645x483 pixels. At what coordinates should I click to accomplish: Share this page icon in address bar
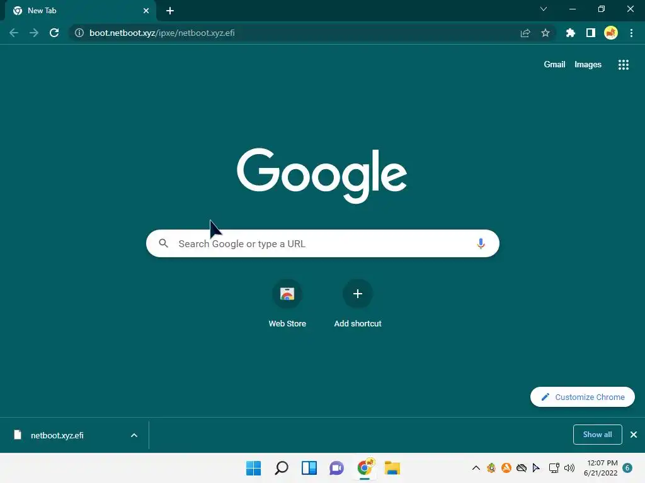point(525,33)
